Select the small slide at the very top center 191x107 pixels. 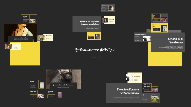click(108, 8)
